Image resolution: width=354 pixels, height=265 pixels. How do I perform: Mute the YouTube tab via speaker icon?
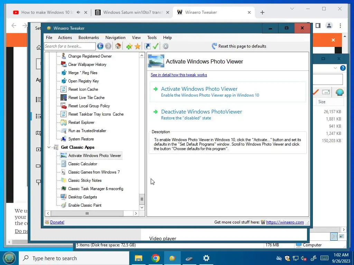coord(78,12)
